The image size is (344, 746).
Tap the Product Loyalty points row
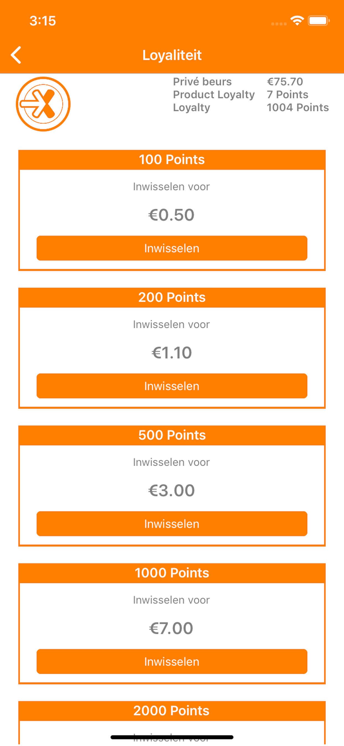(240, 95)
